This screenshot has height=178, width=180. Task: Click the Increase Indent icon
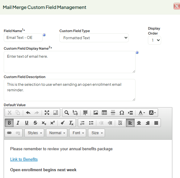110,123
